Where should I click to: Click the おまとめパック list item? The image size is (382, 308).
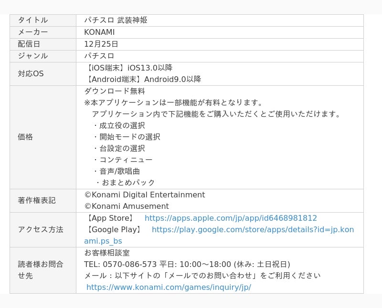click(128, 183)
